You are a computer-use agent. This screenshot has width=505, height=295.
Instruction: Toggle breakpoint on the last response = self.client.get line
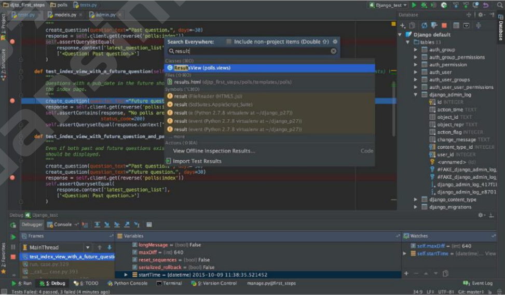coord(12,178)
